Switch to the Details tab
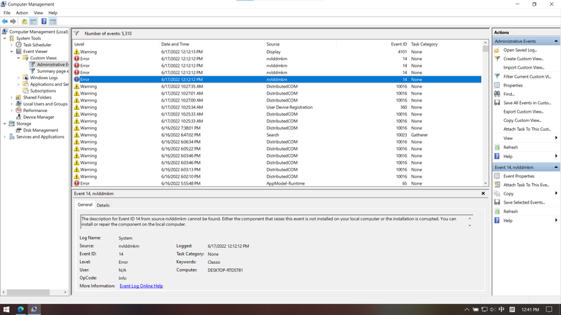Screen dimensions: 561x315 coord(103,205)
